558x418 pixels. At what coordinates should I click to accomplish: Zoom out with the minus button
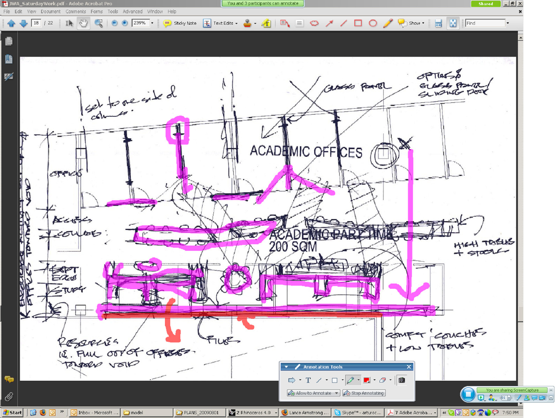(114, 23)
